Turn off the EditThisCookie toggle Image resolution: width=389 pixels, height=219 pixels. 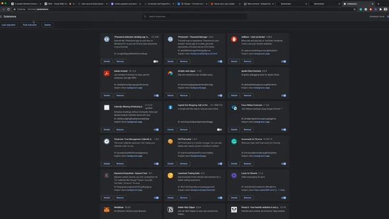click(220, 164)
